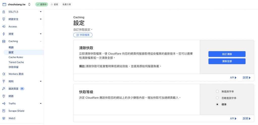This screenshot has width=258, height=125.
Task: Open the domain switcher arrows next to chouhsiang.tw
Action: 29,5
